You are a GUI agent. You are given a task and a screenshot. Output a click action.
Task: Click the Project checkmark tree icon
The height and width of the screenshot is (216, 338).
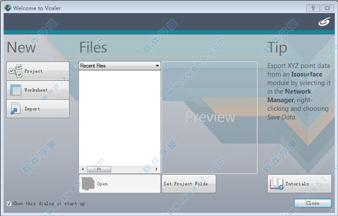click(15, 71)
